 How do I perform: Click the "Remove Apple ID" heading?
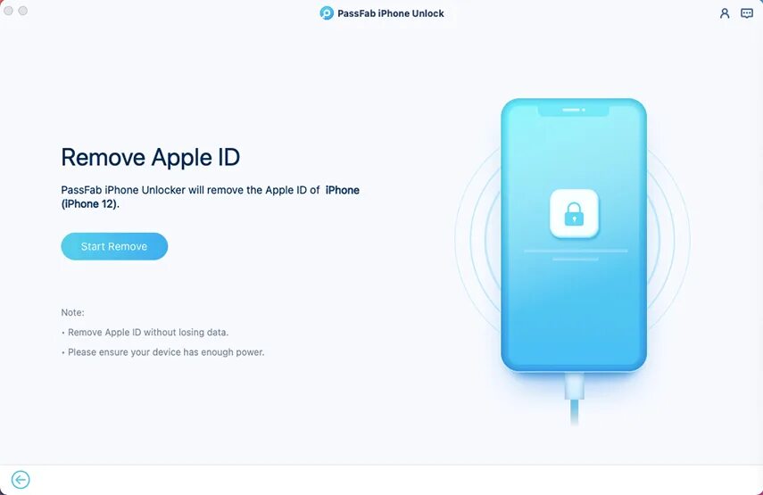point(150,158)
